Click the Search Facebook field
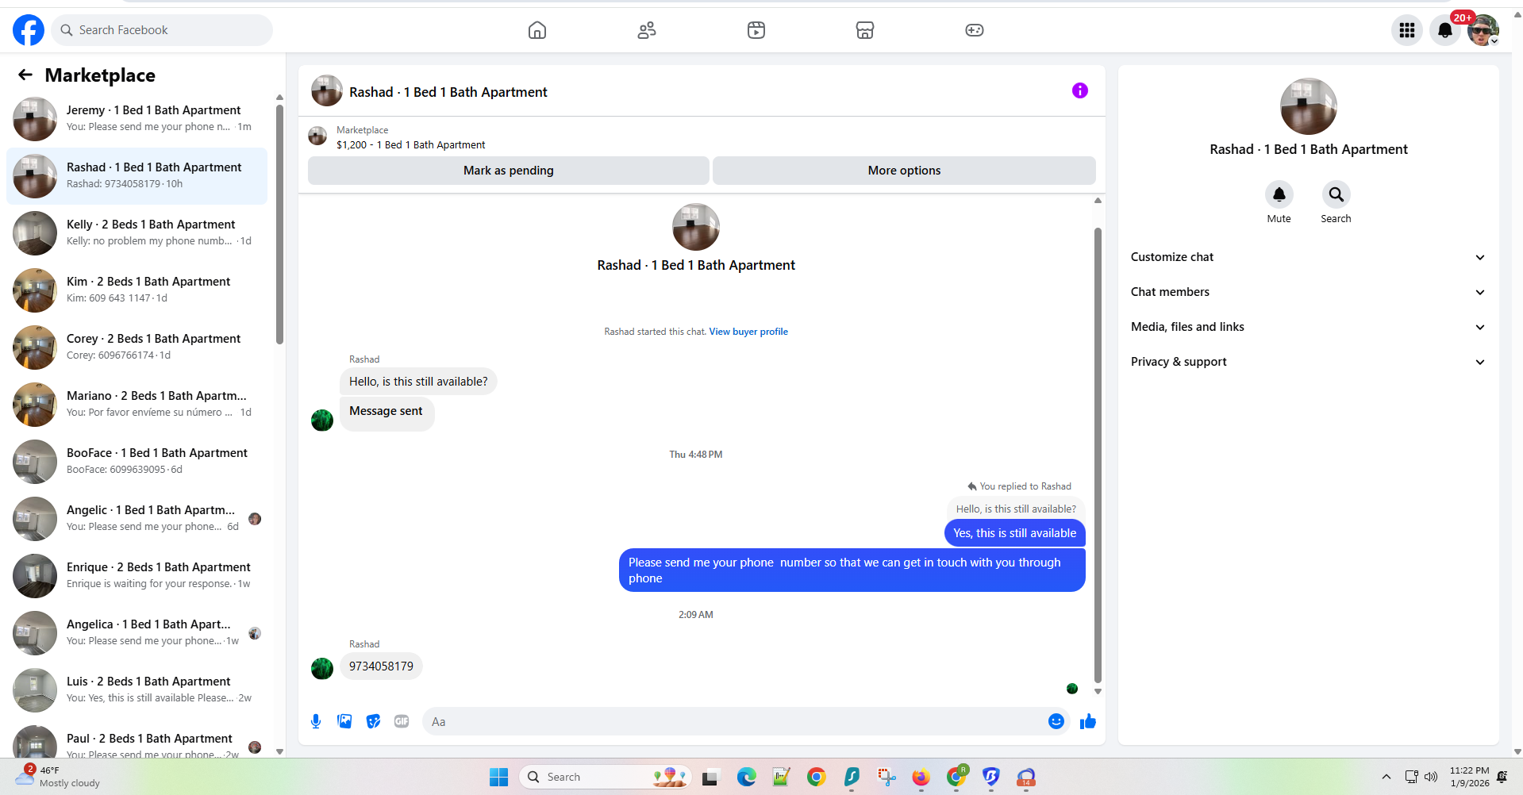 click(x=162, y=30)
